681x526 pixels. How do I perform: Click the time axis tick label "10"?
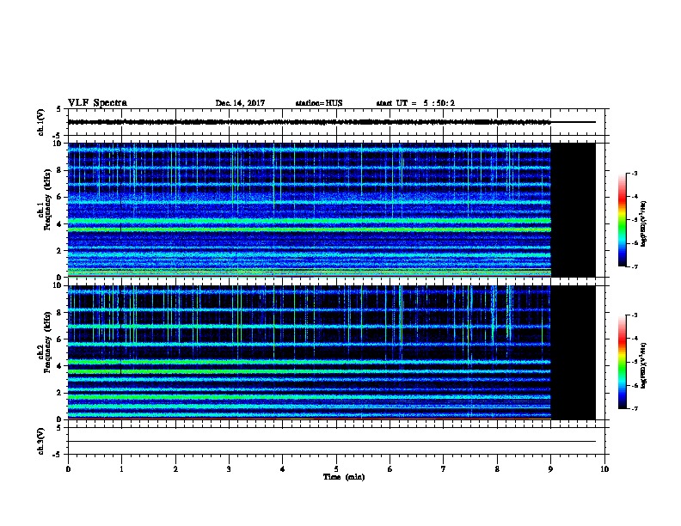604,469
